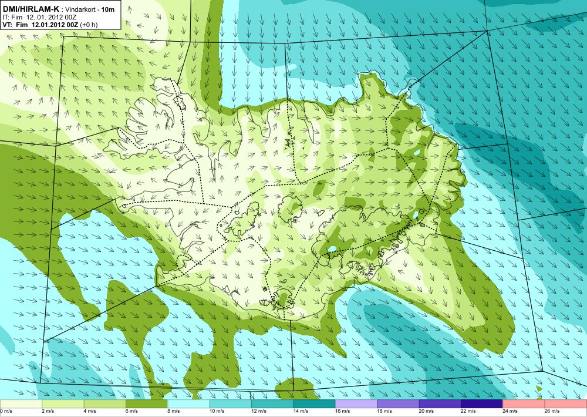Viewport: 587px width, 417px height.
Task: Click the legend swatch between 4 and 6 m/s
Action: [x=105, y=404]
